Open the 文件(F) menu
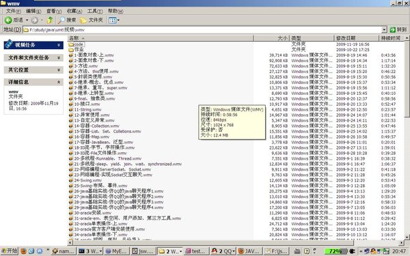Viewport: 410px width, 256px height. coord(14,11)
